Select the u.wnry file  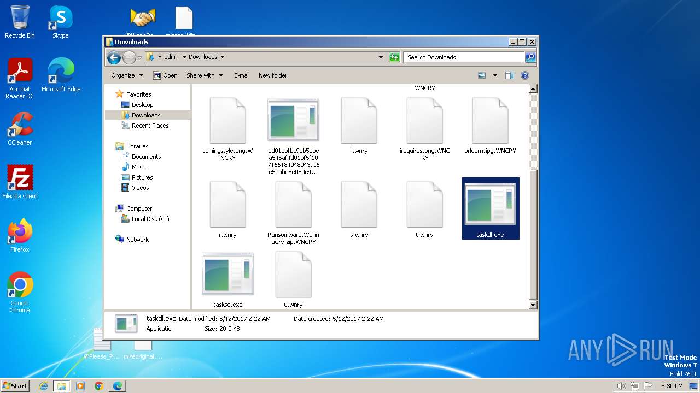coord(293,281)
